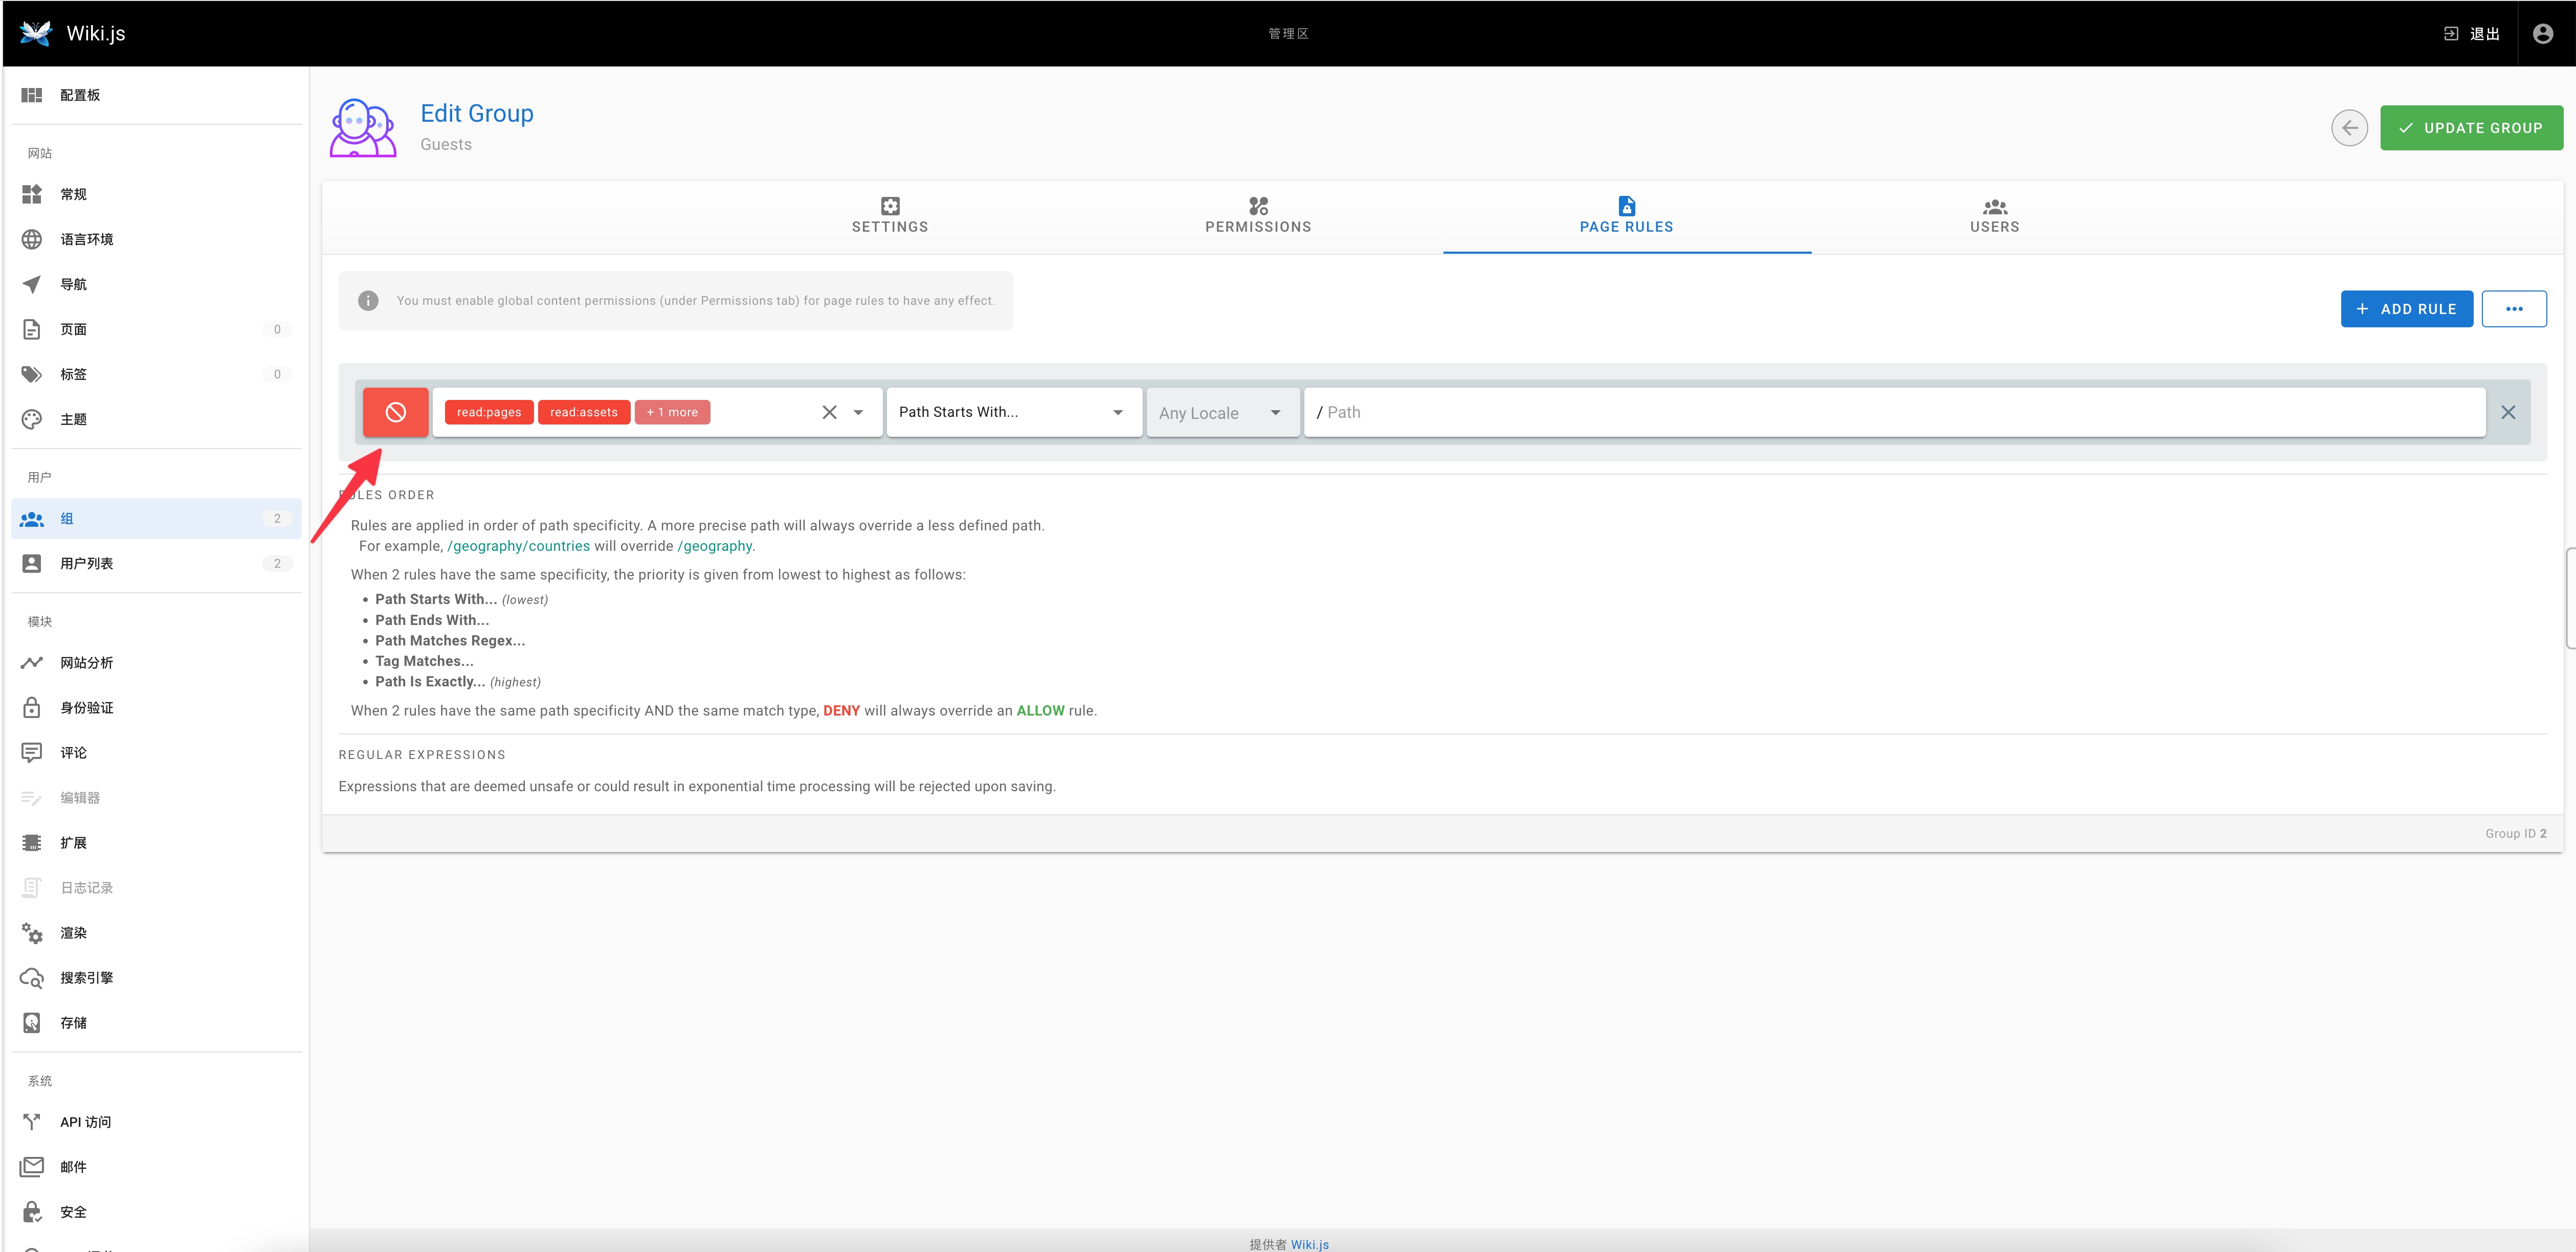Open the three-dots more options menu
Image resolution: width=2576 pixels, height=1252 pixels.
point(2514,309)
